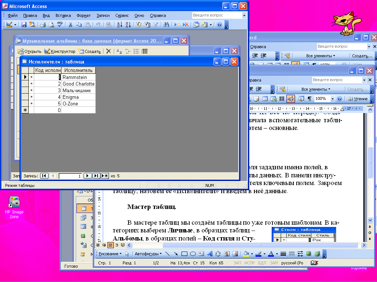Click the Delete Record toolbar icon
Screen dimensions: 377x282
(x=186, y=25)
